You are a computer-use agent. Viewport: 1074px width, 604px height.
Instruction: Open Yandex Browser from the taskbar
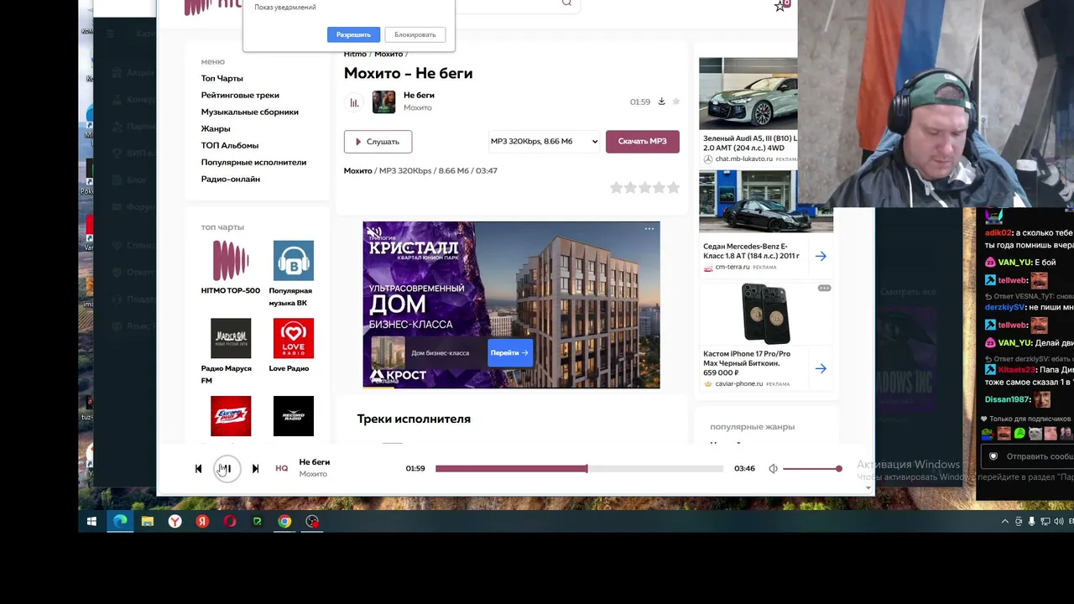175,522
